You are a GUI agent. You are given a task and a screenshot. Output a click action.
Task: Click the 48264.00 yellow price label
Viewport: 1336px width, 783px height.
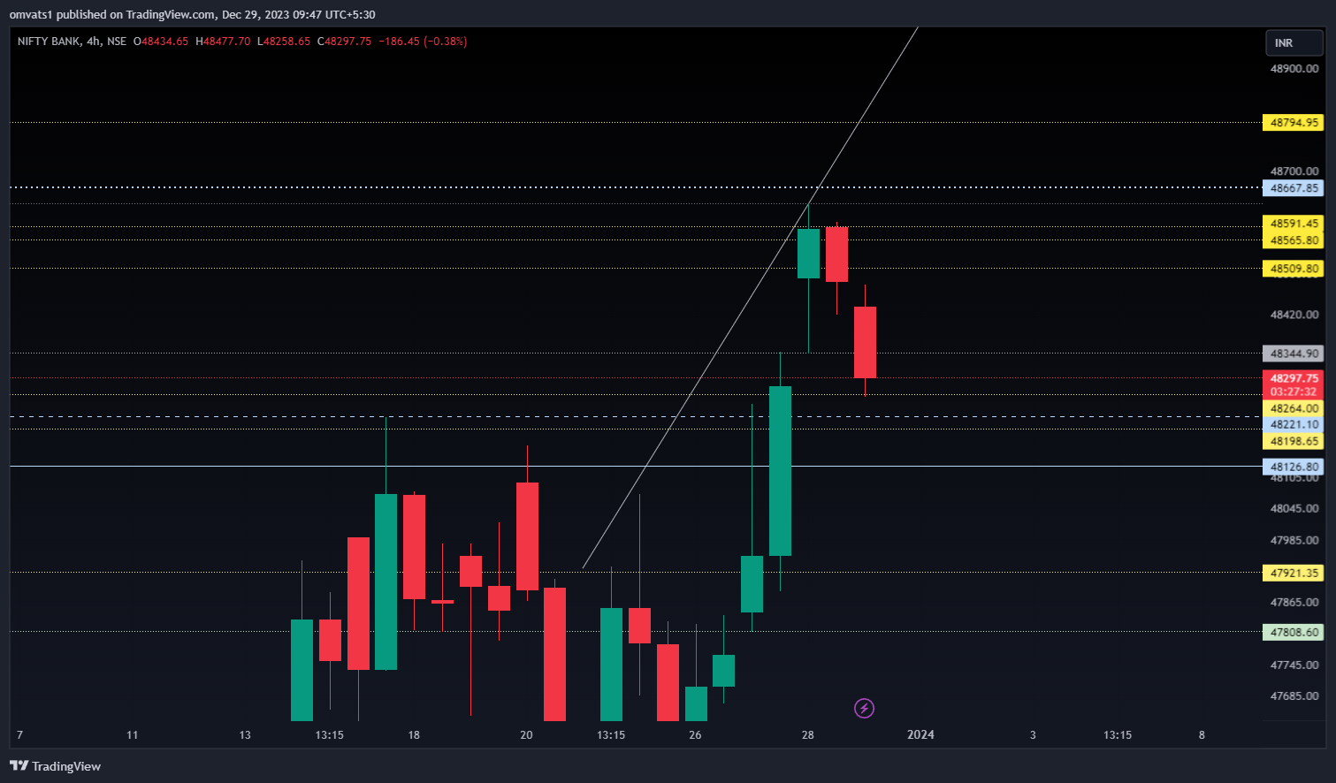(x=1294, y=408)
